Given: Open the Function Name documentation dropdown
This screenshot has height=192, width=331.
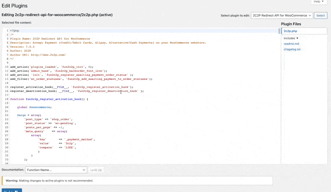Looking at the screenshot, I should [56, 170].
